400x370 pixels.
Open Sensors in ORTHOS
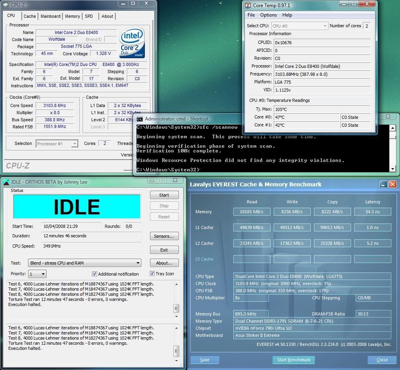click(x=164, y=236)
